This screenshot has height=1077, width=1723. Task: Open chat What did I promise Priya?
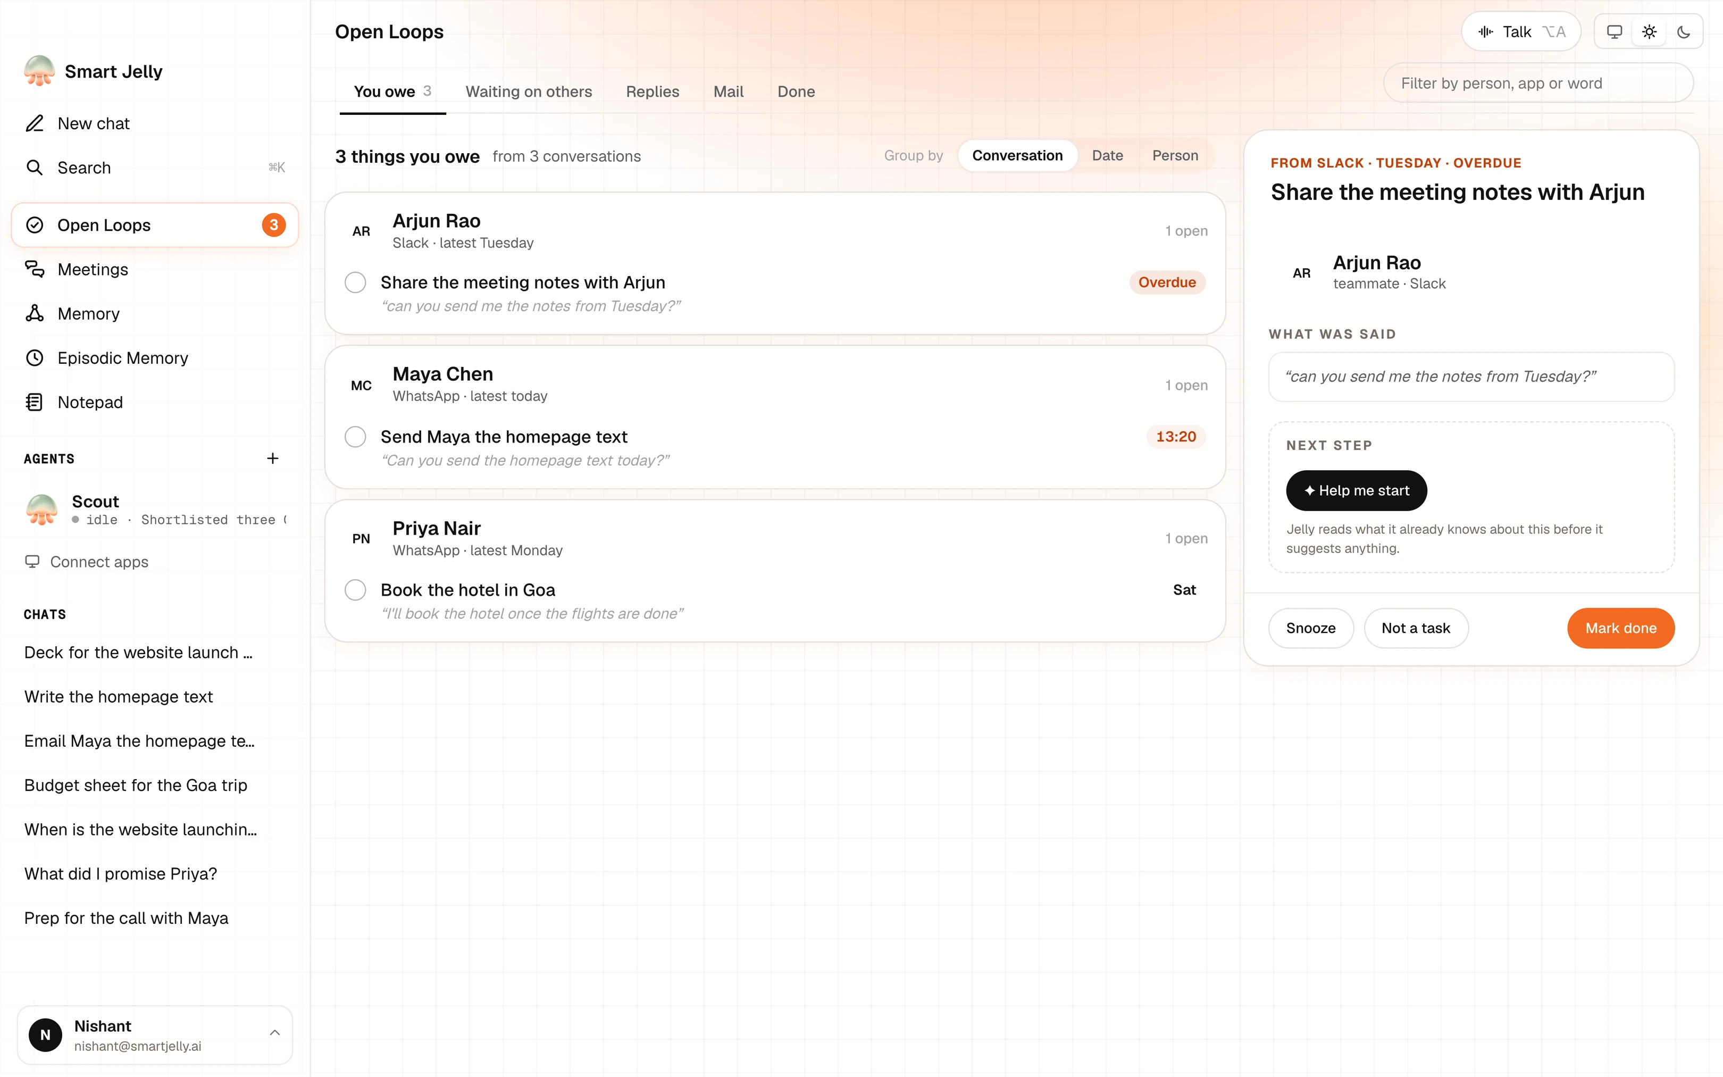(x=120, y=873)
